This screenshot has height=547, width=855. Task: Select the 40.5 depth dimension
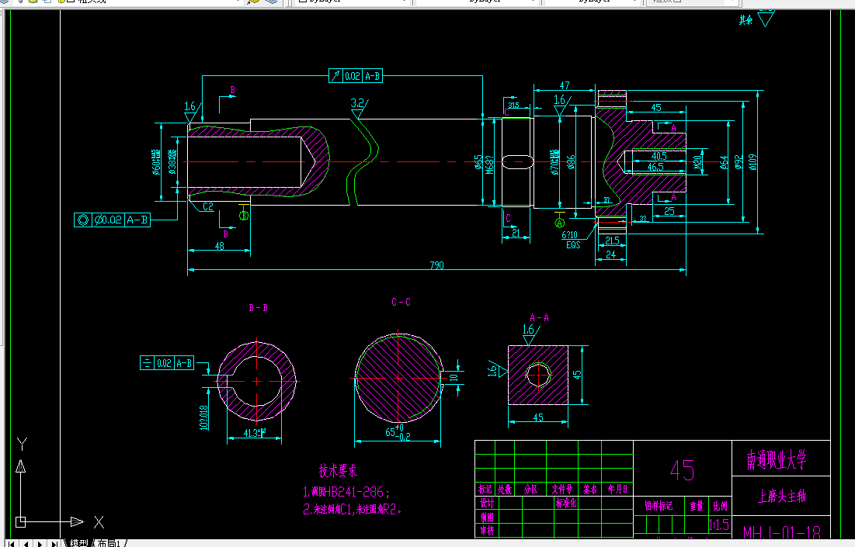tap(659, 157)
